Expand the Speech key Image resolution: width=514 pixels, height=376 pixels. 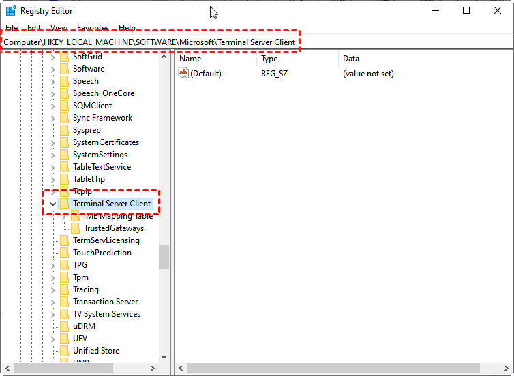(x=52, y=81)
